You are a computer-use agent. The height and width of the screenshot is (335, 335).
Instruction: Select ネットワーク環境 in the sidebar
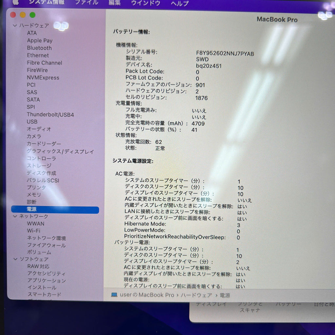(x=46, y=238)
